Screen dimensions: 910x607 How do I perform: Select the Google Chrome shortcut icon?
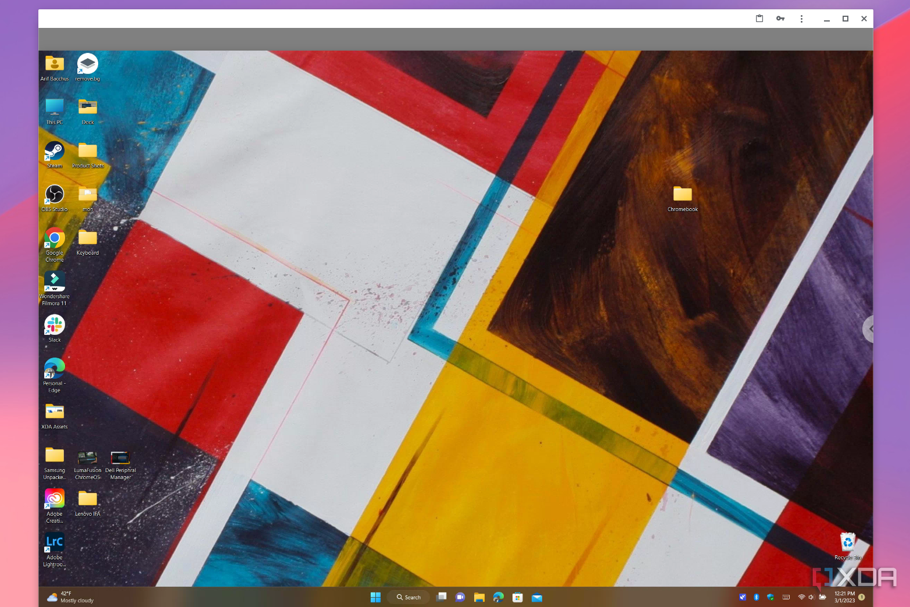click(x=55, y=244)
